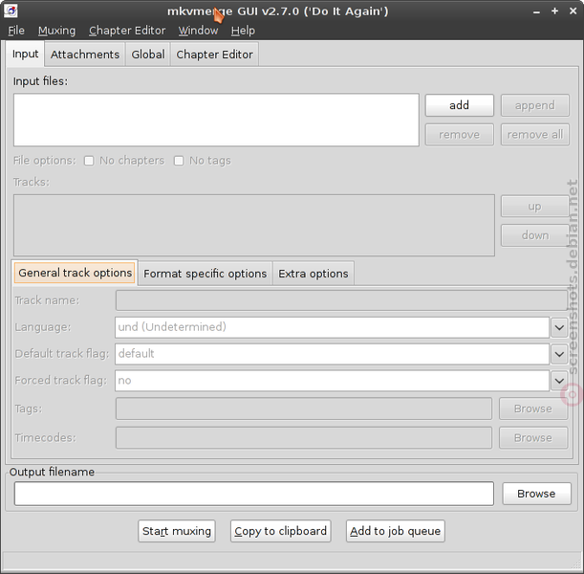
Task: Switch to the Chapter Editor tab
Action: tap(214, 55)
